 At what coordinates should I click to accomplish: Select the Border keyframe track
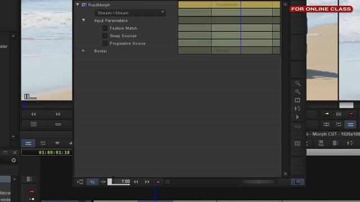(x=229, y=50)
